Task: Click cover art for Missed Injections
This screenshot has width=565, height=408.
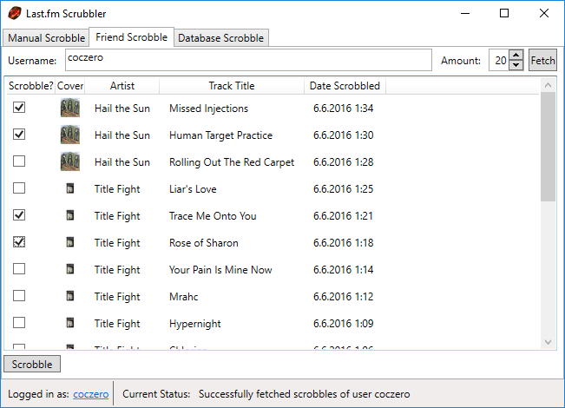Action: tap(70, 108)
